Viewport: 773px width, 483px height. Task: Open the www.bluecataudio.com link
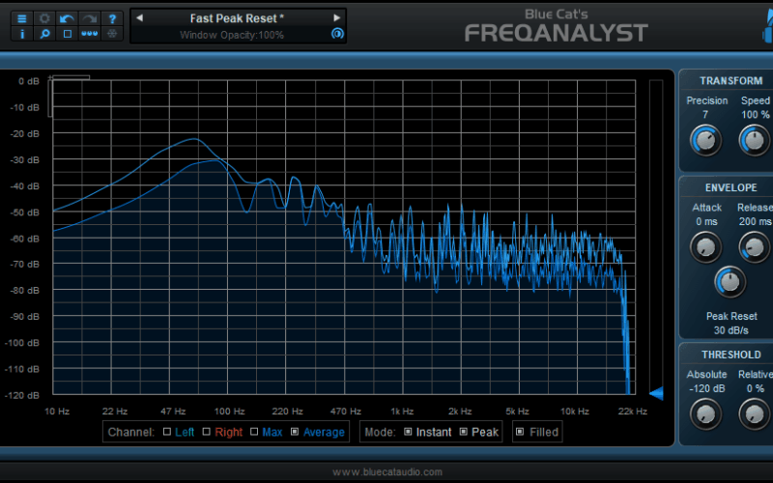[386, 472]
